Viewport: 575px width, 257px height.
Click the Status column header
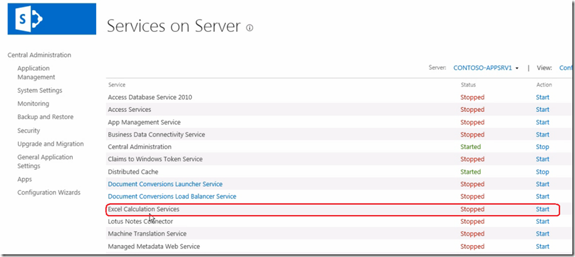tap(468, 85)
